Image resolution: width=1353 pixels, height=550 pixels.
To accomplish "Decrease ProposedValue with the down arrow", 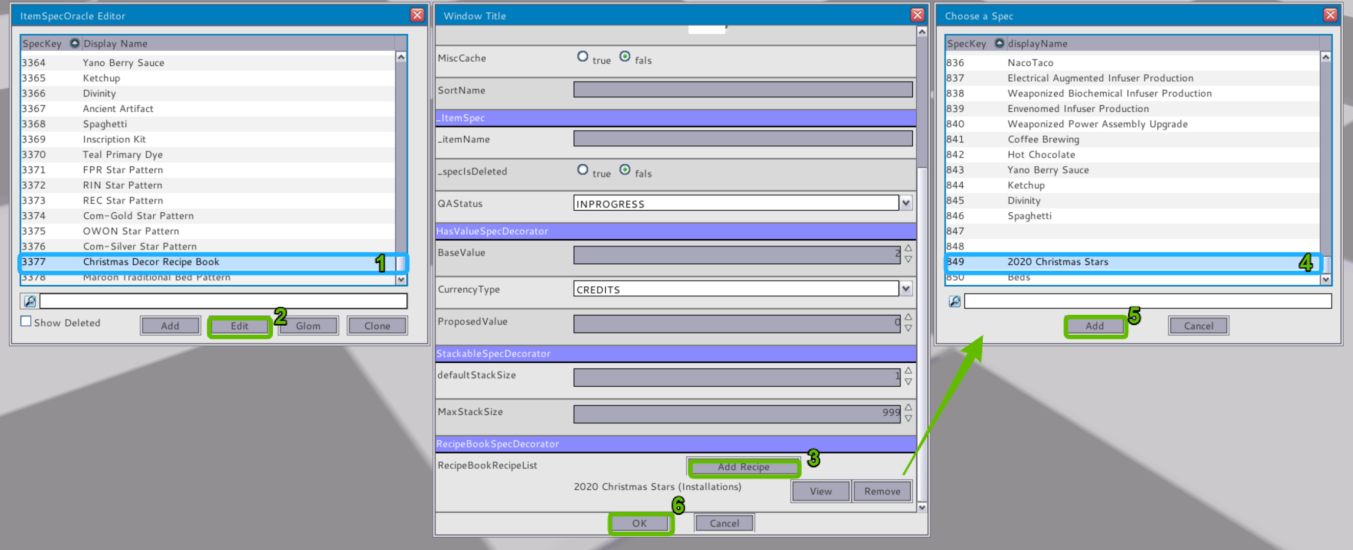I will click(x=908, y=329).
